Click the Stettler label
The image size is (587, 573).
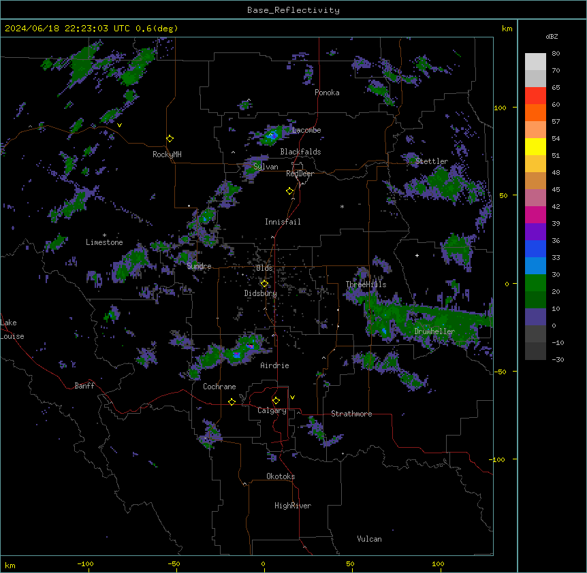(432, 161)
